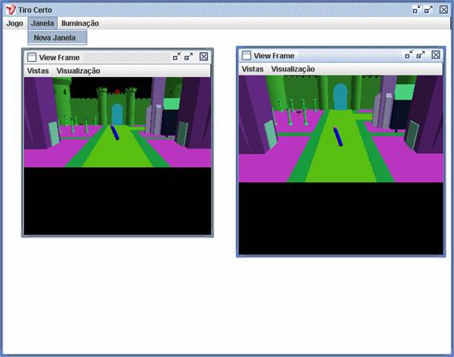Open the Iluminação menu
This screenshot has width=454, height=357.
(x=80, y=23)
